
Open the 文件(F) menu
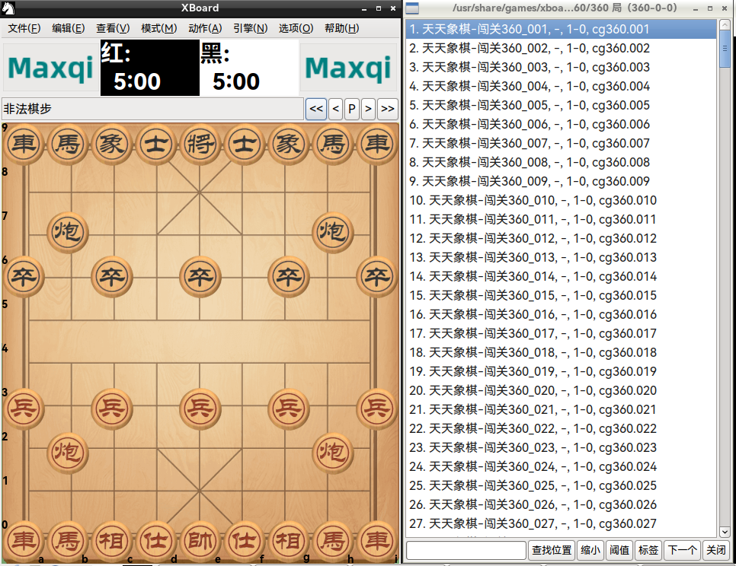pos(24,28)
